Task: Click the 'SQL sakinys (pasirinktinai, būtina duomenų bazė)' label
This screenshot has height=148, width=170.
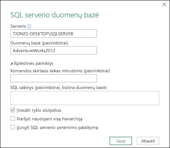Action: pyautogui.click(x=59, y=87)
